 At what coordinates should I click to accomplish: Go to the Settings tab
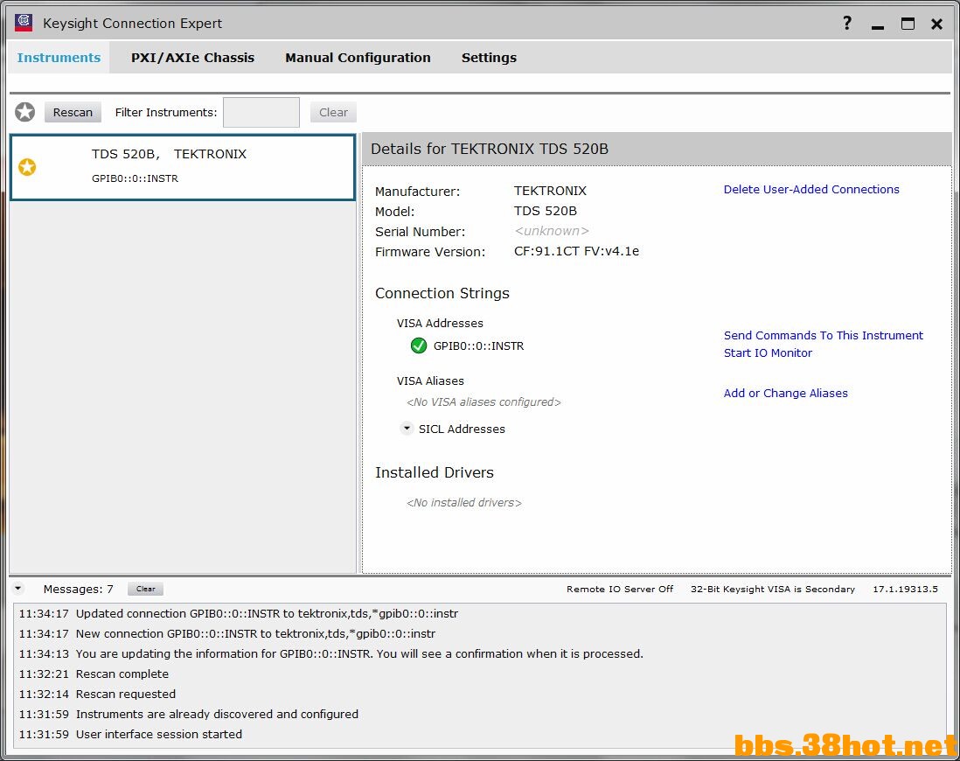pyautogui.click(x=490, y=58)
